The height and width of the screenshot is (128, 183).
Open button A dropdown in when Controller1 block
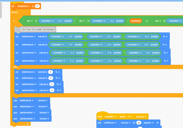[129, 117]
